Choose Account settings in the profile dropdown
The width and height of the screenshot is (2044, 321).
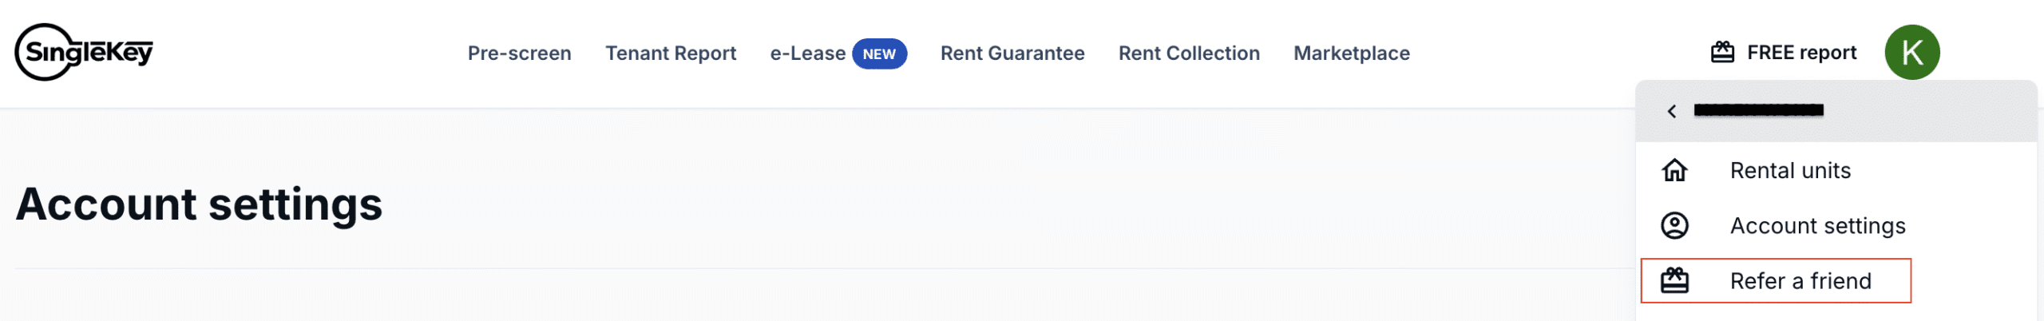[1817, 226]
